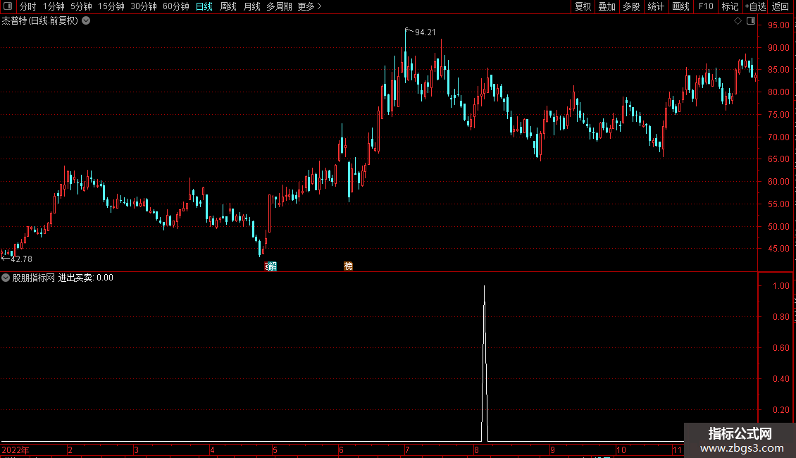This screenshot has height=458, width=796.
Task: Click the 60.00 price axis label
Action: [x=778, y=181]
